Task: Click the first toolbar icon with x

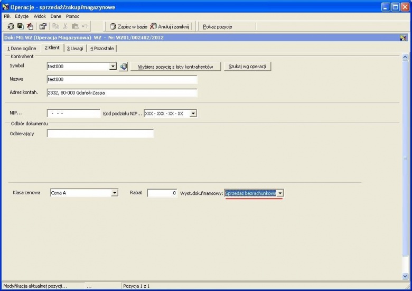Action: click(11, 26)
